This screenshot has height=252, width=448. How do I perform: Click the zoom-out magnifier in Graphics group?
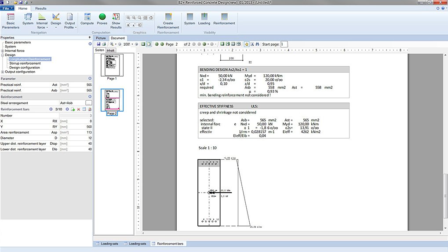134,18
